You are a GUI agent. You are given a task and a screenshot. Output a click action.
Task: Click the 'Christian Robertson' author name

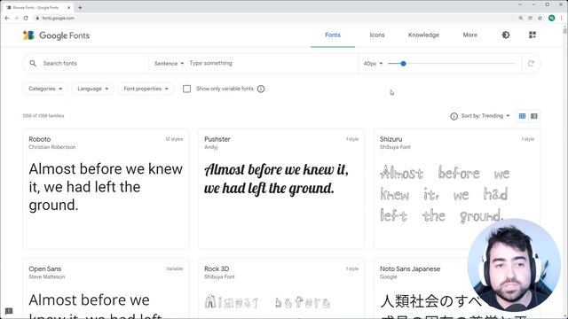[52, 147]
